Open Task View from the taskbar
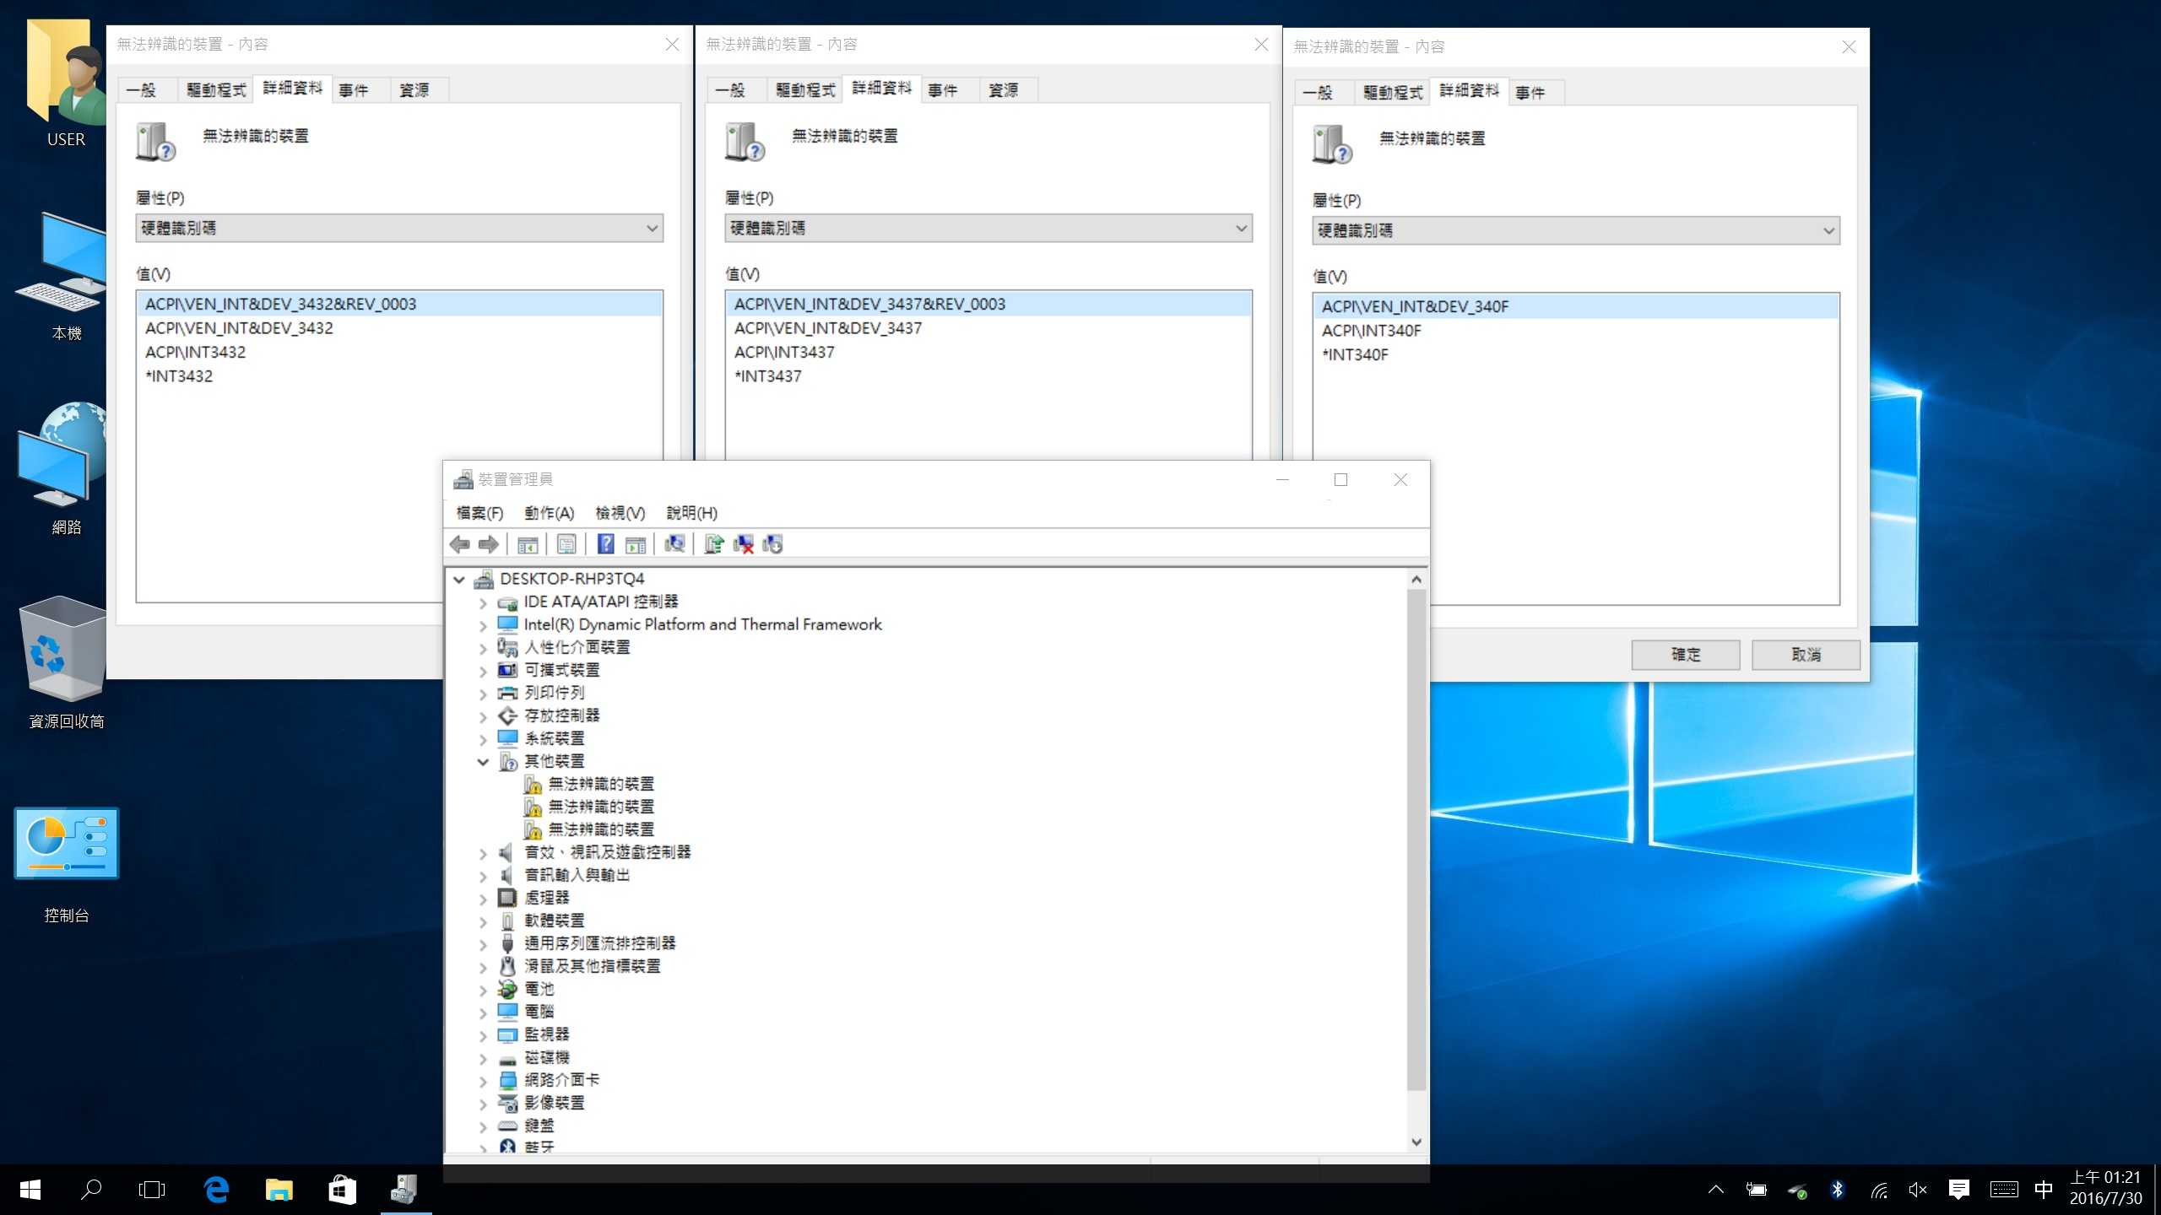The height and width of the screenshot is (1215, 2161). [152, 1190]
